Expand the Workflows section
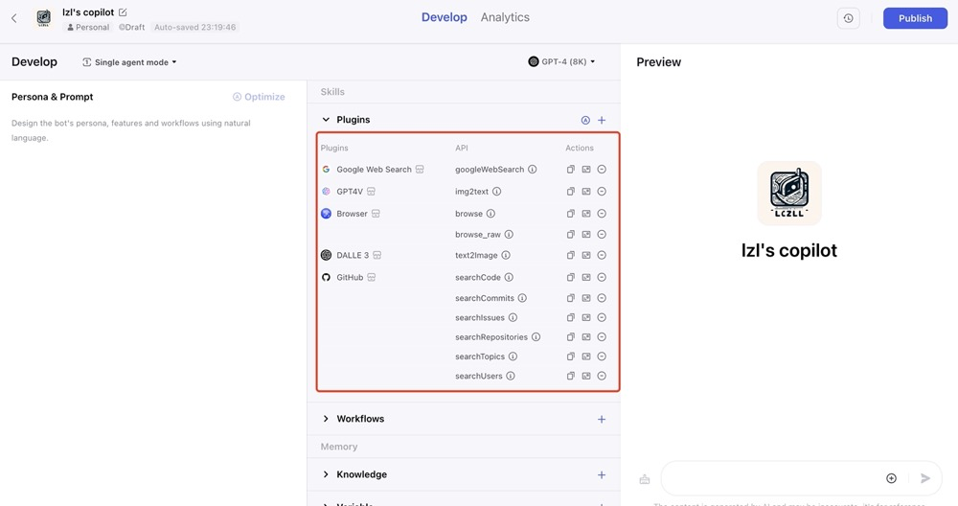Viewport: 958px width, 506px height. [326, 419]
